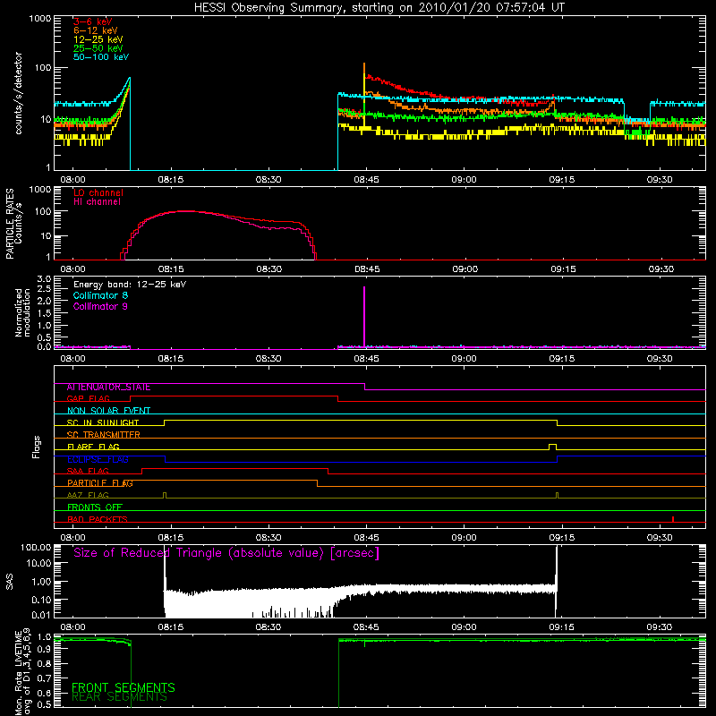Select the GAP_FLAG label
Viewport: 716px width, 716px height.
click(88, 399)
